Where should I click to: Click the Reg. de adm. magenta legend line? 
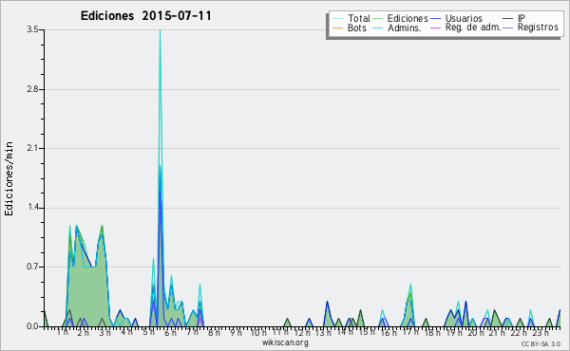click(x=435, y=28)
